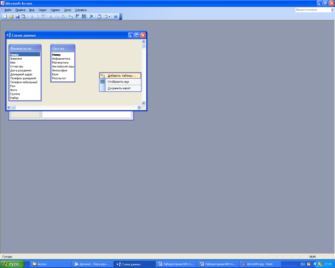This screenshot has width=335, height=268.
Task: Open the Сервис menu
Action: [x=55, y=10]
